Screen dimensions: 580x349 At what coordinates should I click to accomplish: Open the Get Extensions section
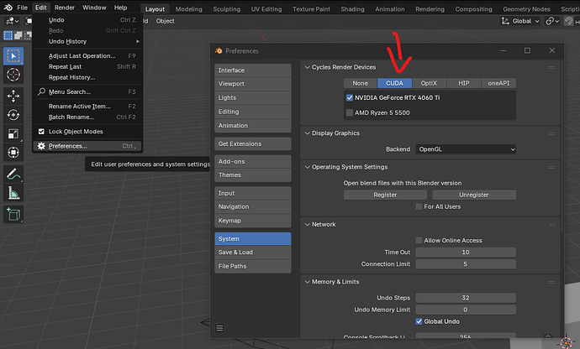coord(253,143)
